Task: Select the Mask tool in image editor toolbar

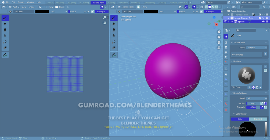Action: [5, 48]
